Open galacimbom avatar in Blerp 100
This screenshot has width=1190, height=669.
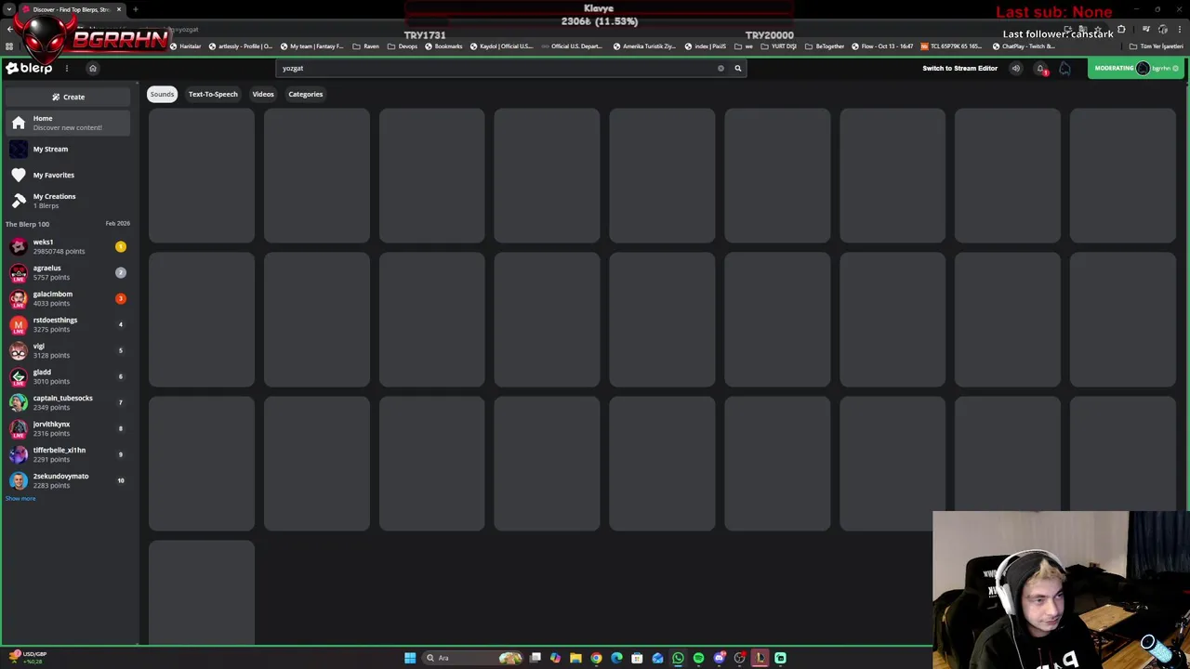(x=19, y=298)
